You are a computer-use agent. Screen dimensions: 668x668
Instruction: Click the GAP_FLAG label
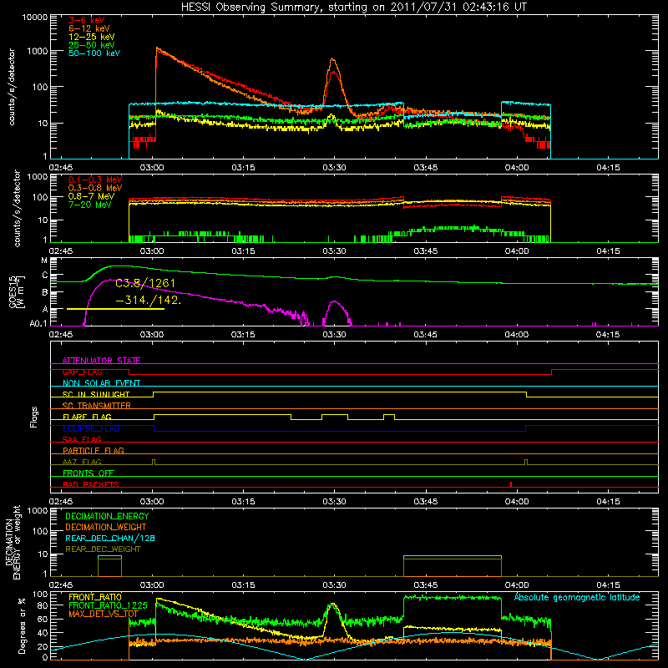82,372
